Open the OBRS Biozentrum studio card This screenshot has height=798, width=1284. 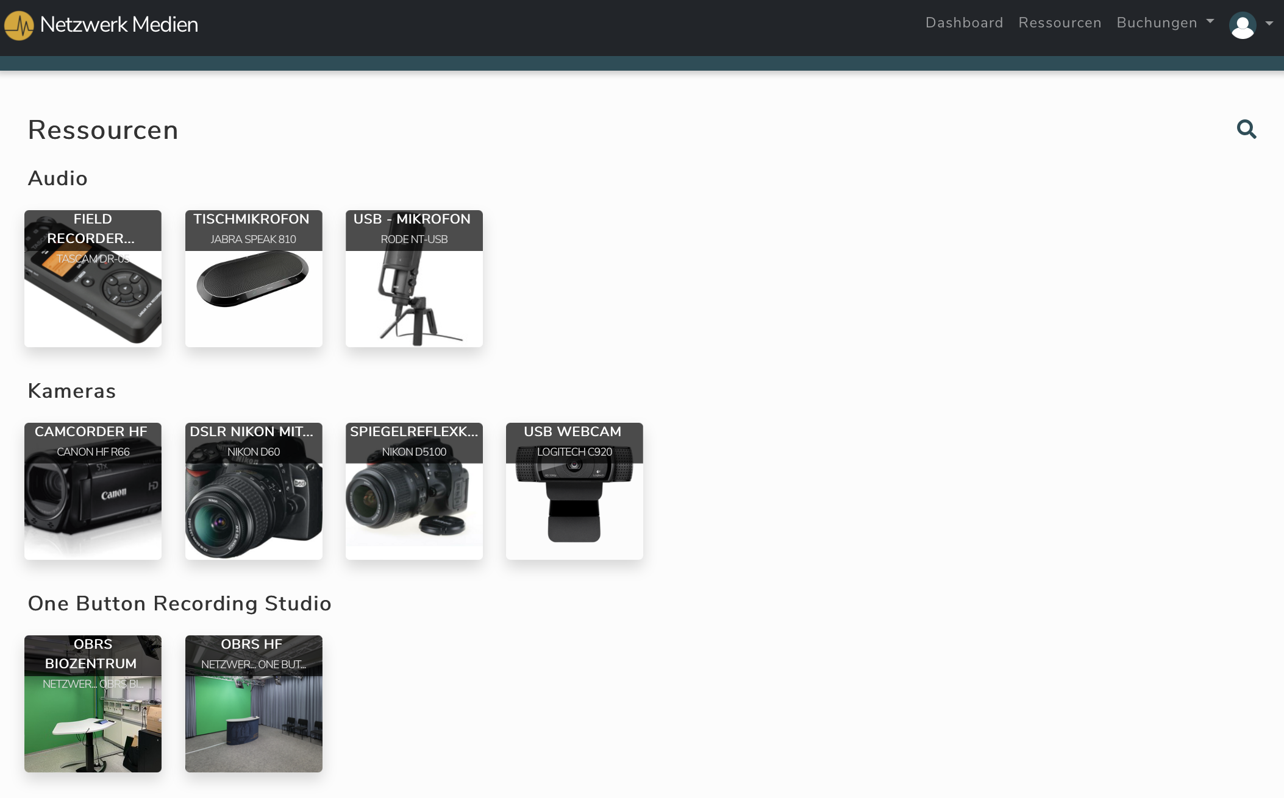93,704
